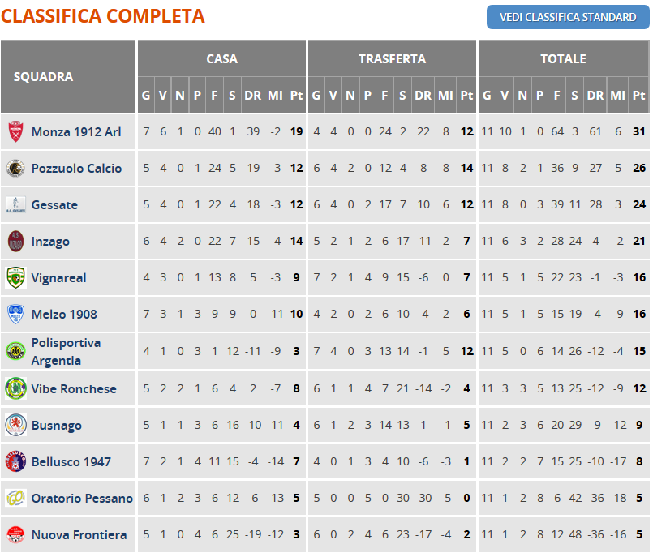
Task: Click the Bellusco 1947 team logo
Action: (16, 461)
